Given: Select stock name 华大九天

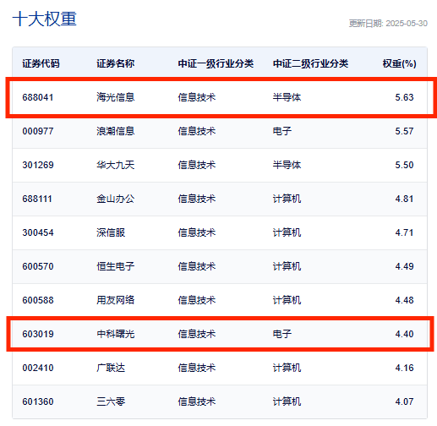Looking at the screenshot, I should (x=116, y=165).
